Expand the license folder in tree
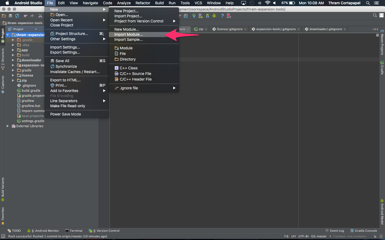This screenshot has width=385, height=240. [13, 75]
